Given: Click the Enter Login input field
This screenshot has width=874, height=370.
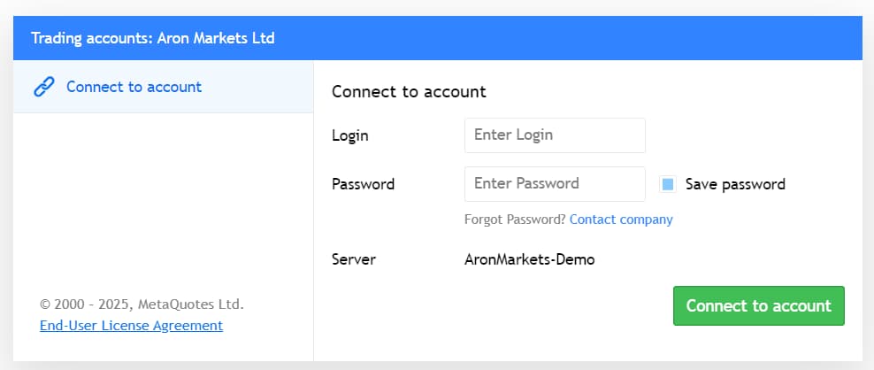Looking at the screenshot, I should click(x=555, y=135).
